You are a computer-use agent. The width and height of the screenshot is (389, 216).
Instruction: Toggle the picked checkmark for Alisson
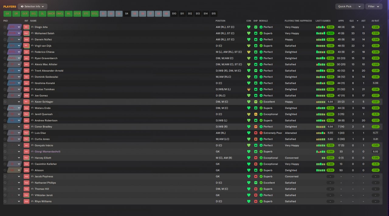(x=5, y=170)
